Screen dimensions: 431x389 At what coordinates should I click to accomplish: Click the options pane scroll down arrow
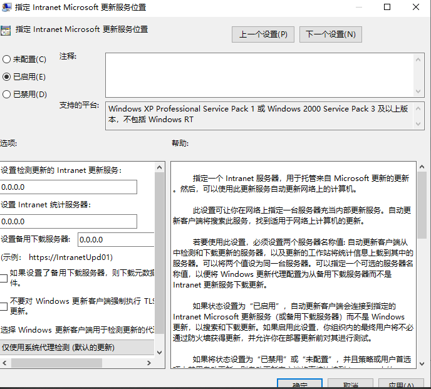click(x=159, y=353)
